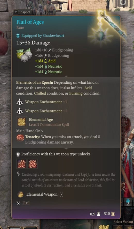Image resolution: width=134 pixels, height=229 pixels.
Task: Click the Elemental Age spell icon
Action: coord(21,122)
